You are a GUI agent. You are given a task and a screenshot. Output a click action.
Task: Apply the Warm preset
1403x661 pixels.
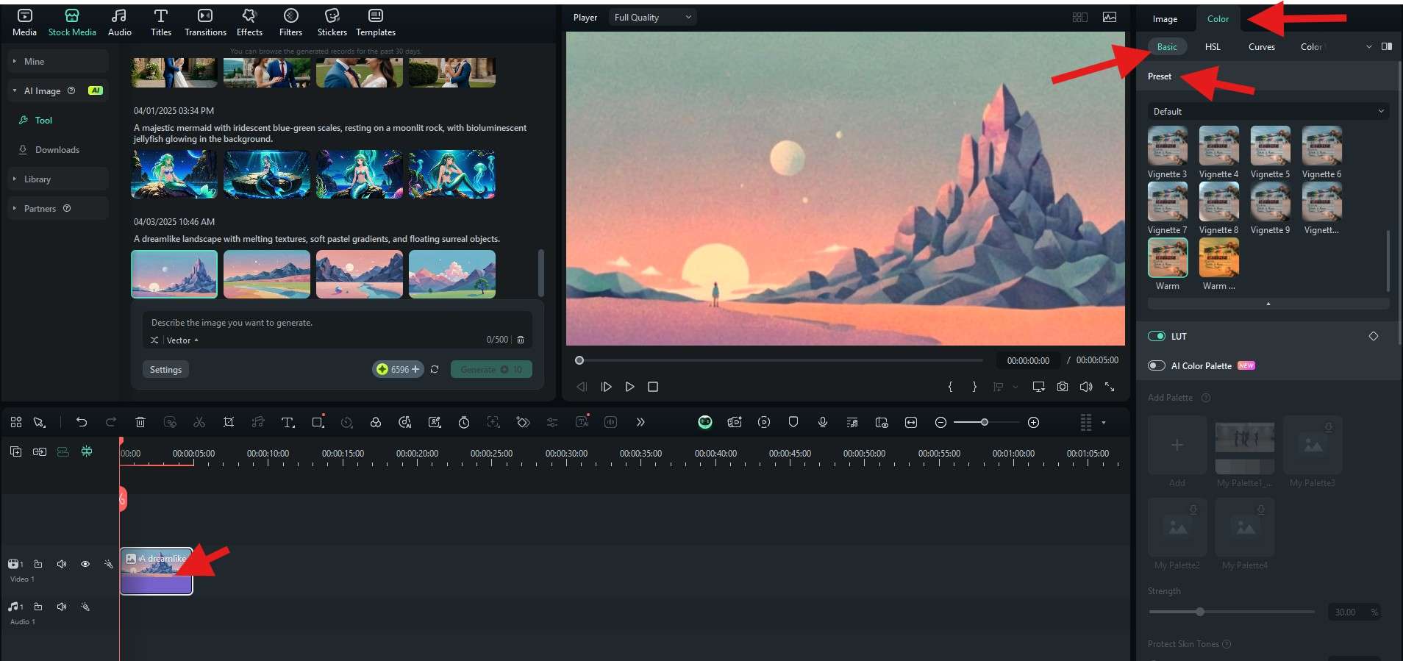click(x=1167, y=265)
